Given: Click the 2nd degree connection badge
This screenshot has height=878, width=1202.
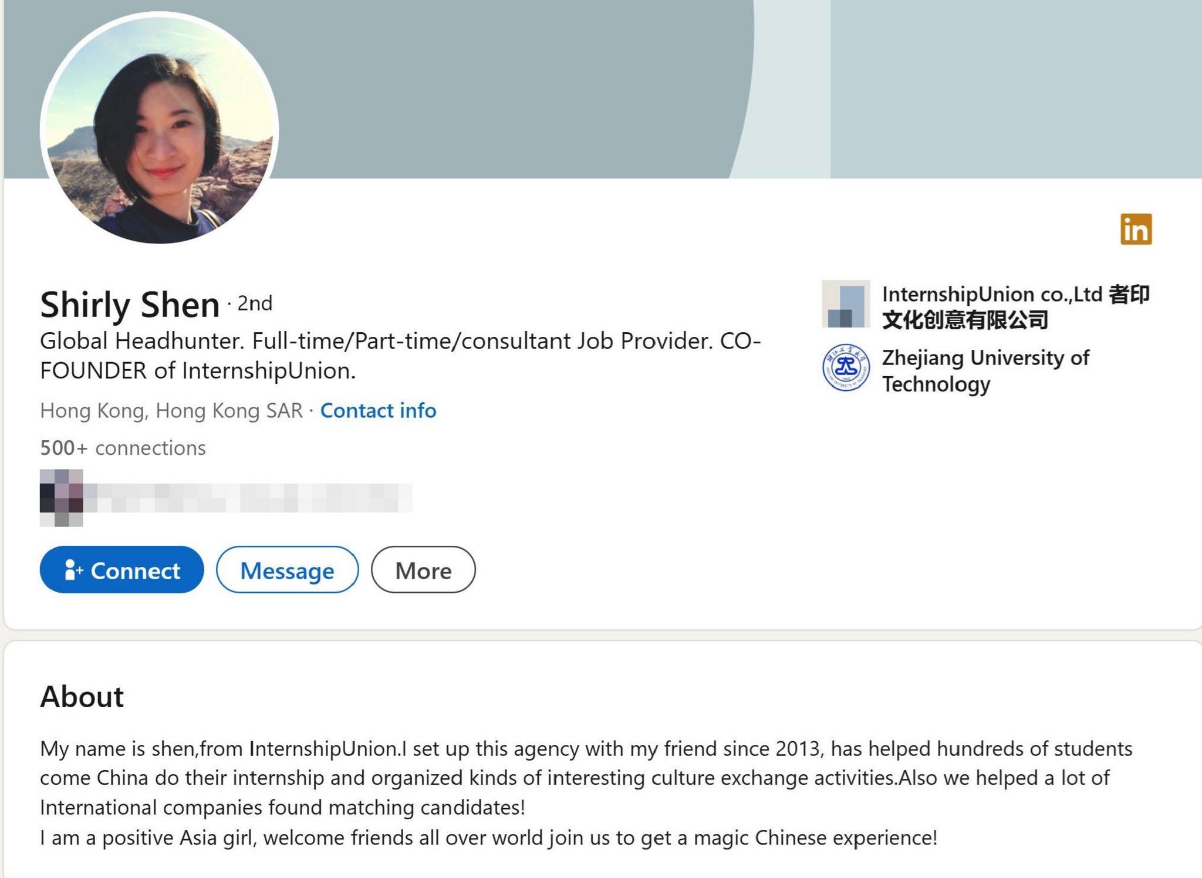Looking at the screenshot, I should [255, 303].
